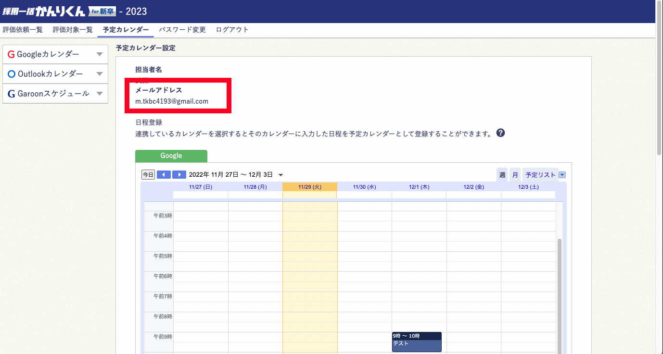Open the 評価対象一覧 menu item

[x=73, y=30]
